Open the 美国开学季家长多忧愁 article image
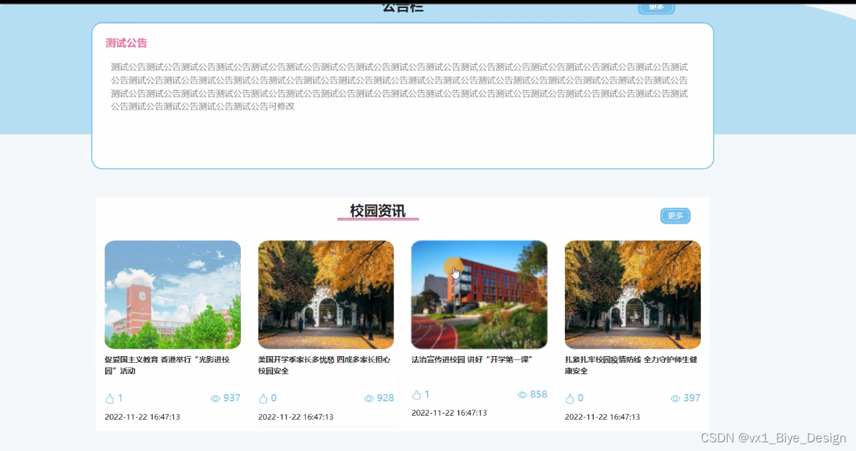This screenshot has width=856, height=451. [x=326, y=295]
